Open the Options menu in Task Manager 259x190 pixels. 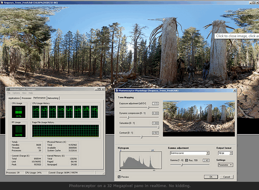pos(16,93)
